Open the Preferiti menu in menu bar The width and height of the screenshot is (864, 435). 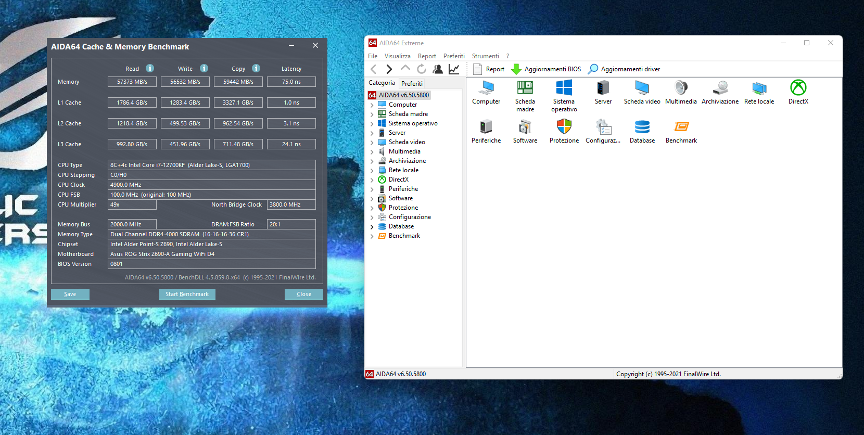tap(454, 56)
